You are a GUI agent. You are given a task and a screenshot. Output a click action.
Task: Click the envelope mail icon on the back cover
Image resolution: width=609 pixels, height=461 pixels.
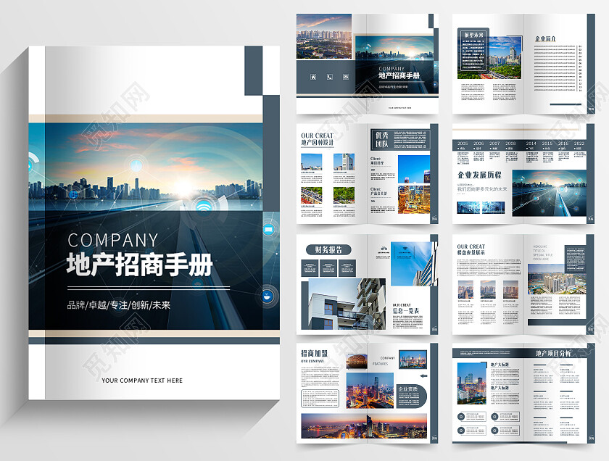[345, 77]
